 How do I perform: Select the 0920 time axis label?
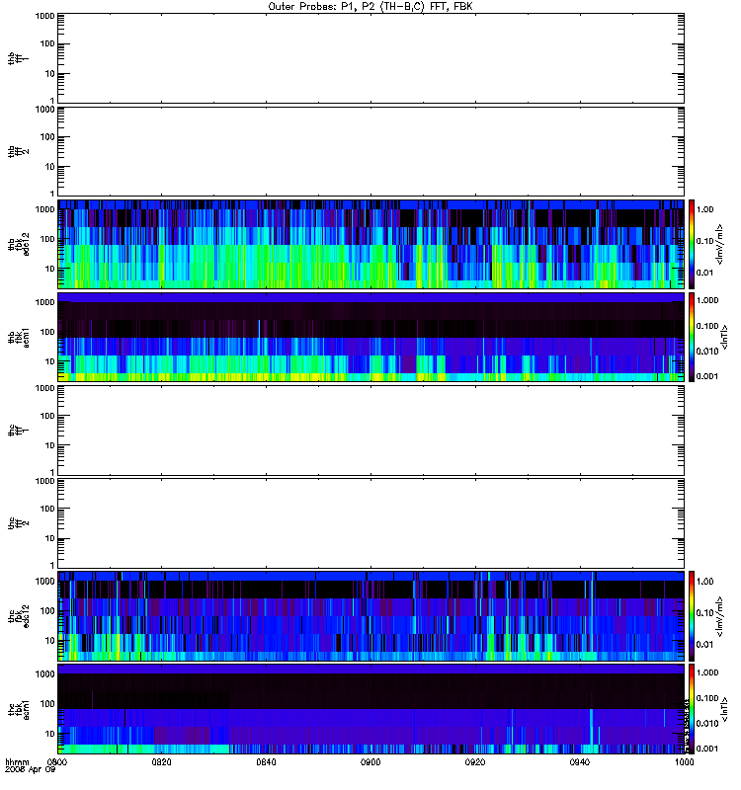click(475, 762)
